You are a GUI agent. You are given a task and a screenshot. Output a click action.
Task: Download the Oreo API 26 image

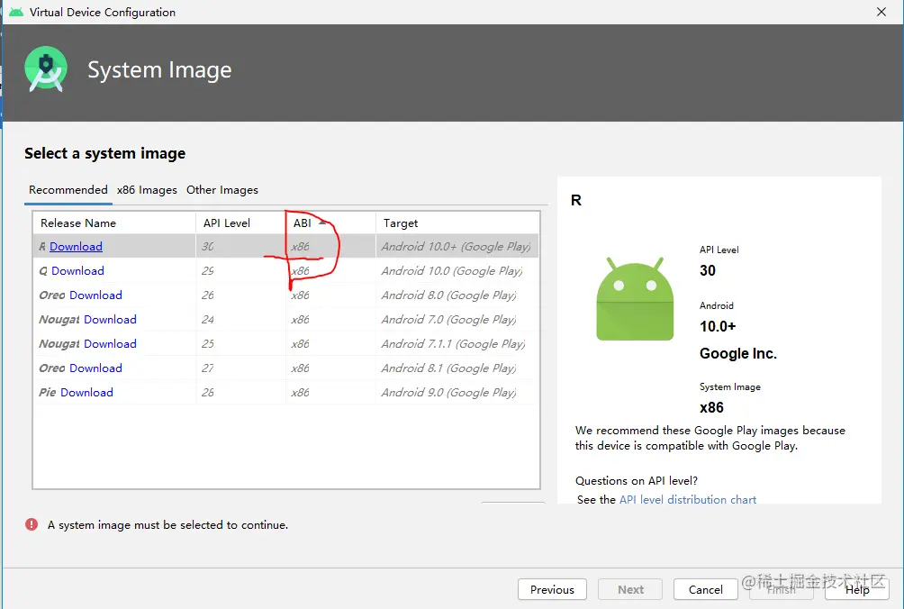pyautogui.click(x=95, y=295)
